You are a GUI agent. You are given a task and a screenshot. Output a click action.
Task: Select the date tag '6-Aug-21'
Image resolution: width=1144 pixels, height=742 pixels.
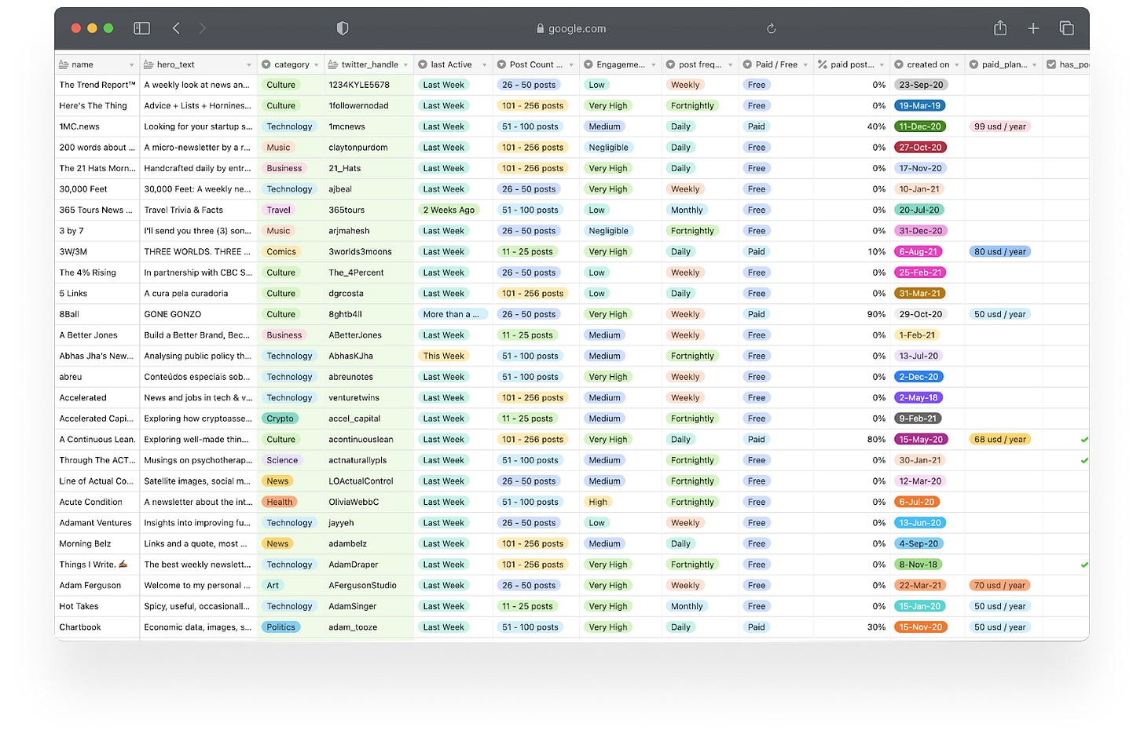click(918, 252)
